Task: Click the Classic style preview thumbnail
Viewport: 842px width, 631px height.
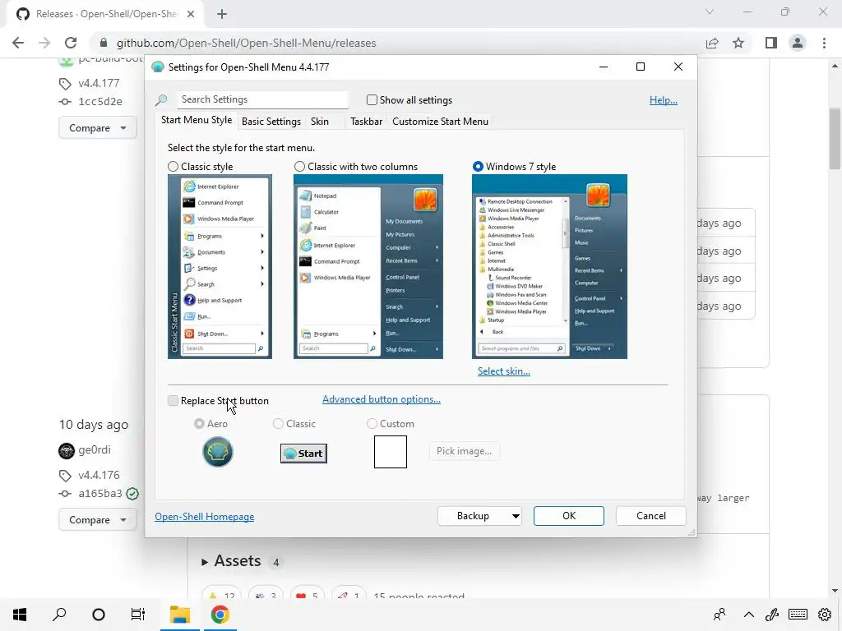Action: 220,267
